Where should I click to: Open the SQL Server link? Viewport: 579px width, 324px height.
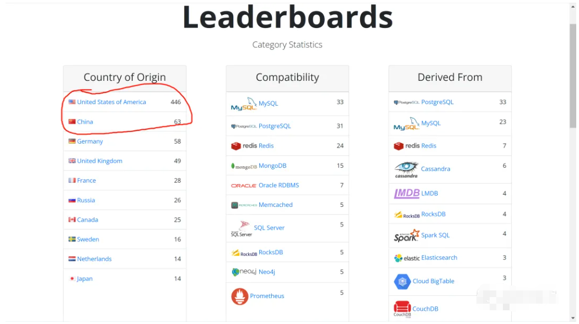(269, 228)
